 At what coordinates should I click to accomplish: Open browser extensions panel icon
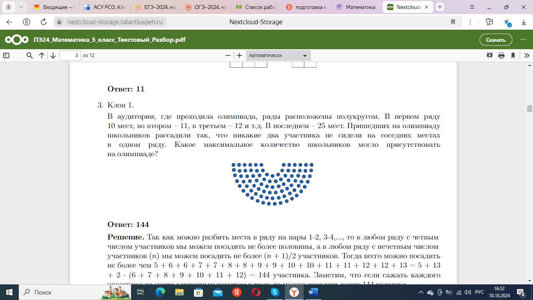click(x=489, y=22)
